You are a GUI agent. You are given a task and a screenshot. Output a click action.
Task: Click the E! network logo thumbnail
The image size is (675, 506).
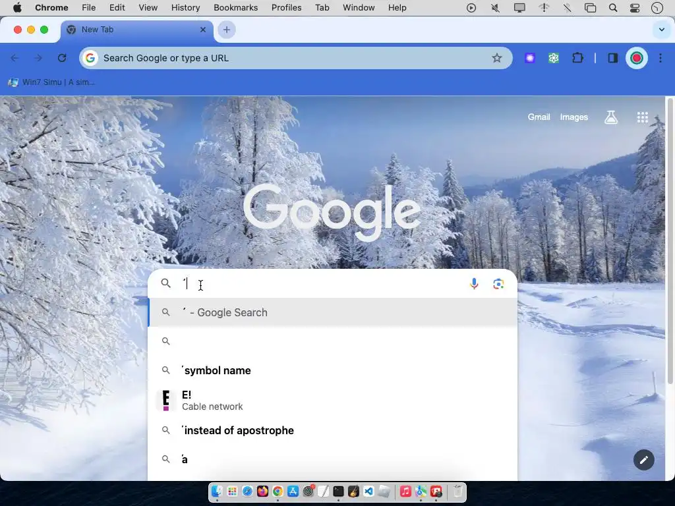pos(165,401)
